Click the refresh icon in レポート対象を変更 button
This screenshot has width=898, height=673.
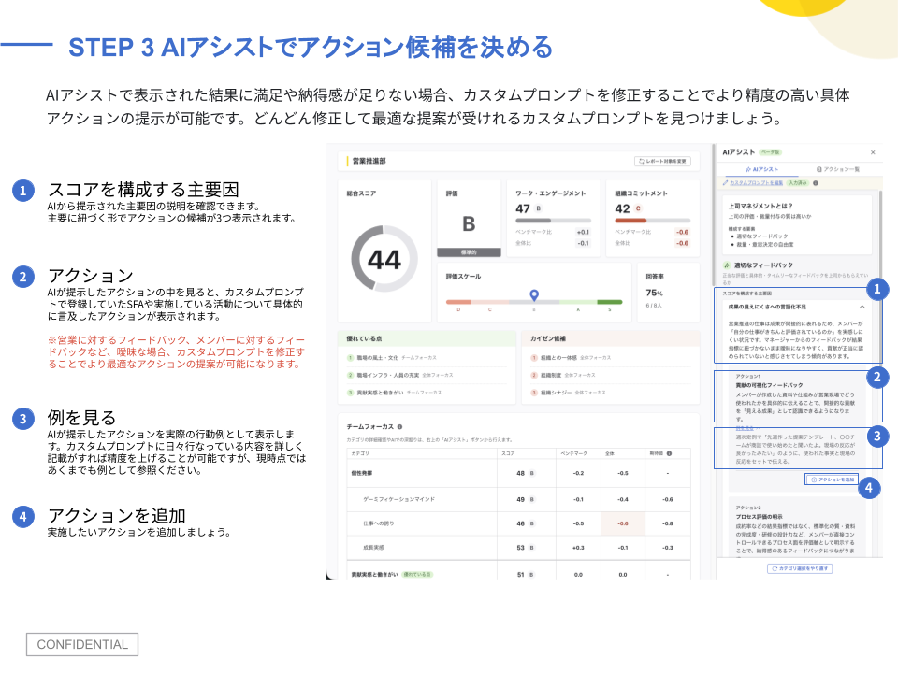point(642,162)
